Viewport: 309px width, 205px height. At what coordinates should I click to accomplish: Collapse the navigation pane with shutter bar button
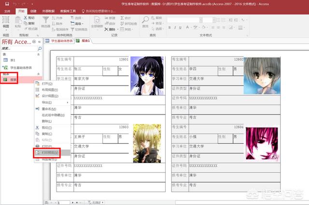40,42
